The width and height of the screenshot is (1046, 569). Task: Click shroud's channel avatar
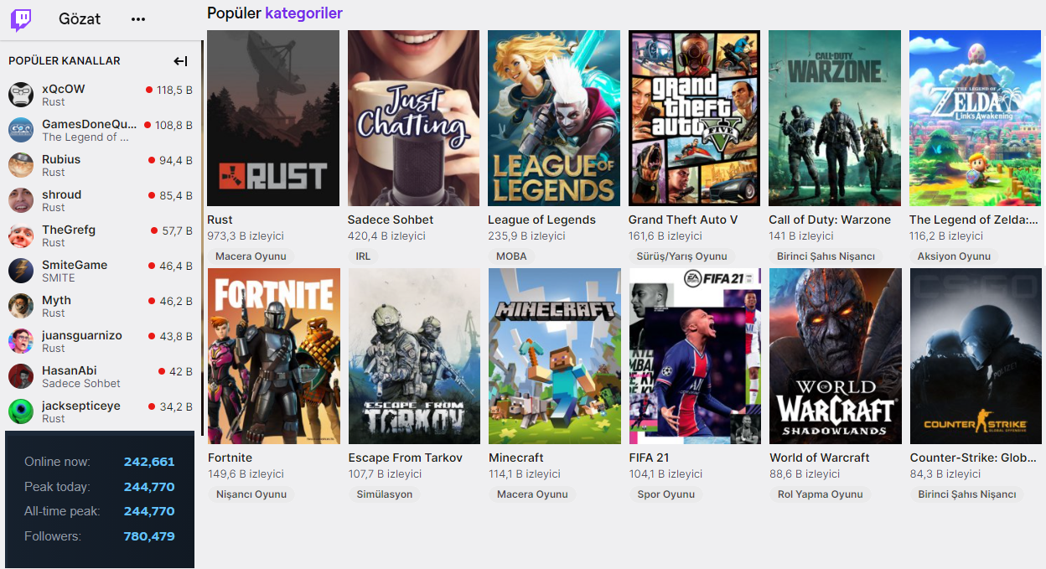coord(21,200)
